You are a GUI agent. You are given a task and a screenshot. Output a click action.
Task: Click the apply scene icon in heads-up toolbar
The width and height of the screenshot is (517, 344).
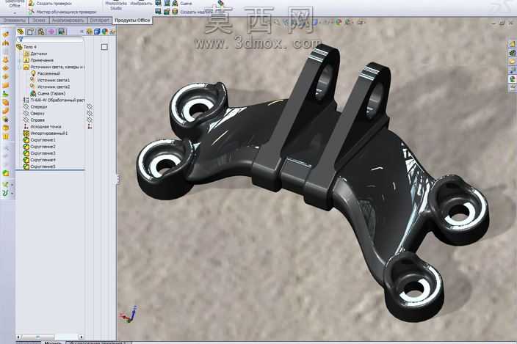[x=348, y=23]
